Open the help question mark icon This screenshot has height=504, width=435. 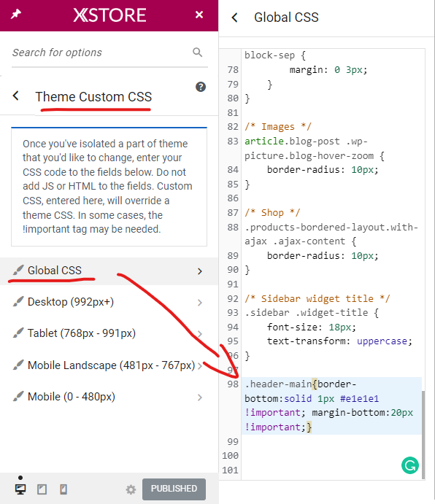tap(201, 87)
